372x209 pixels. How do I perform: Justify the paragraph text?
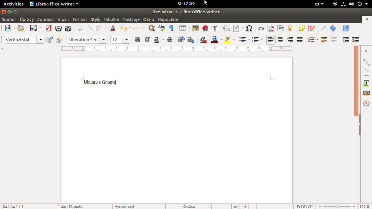tap(300, 40)
